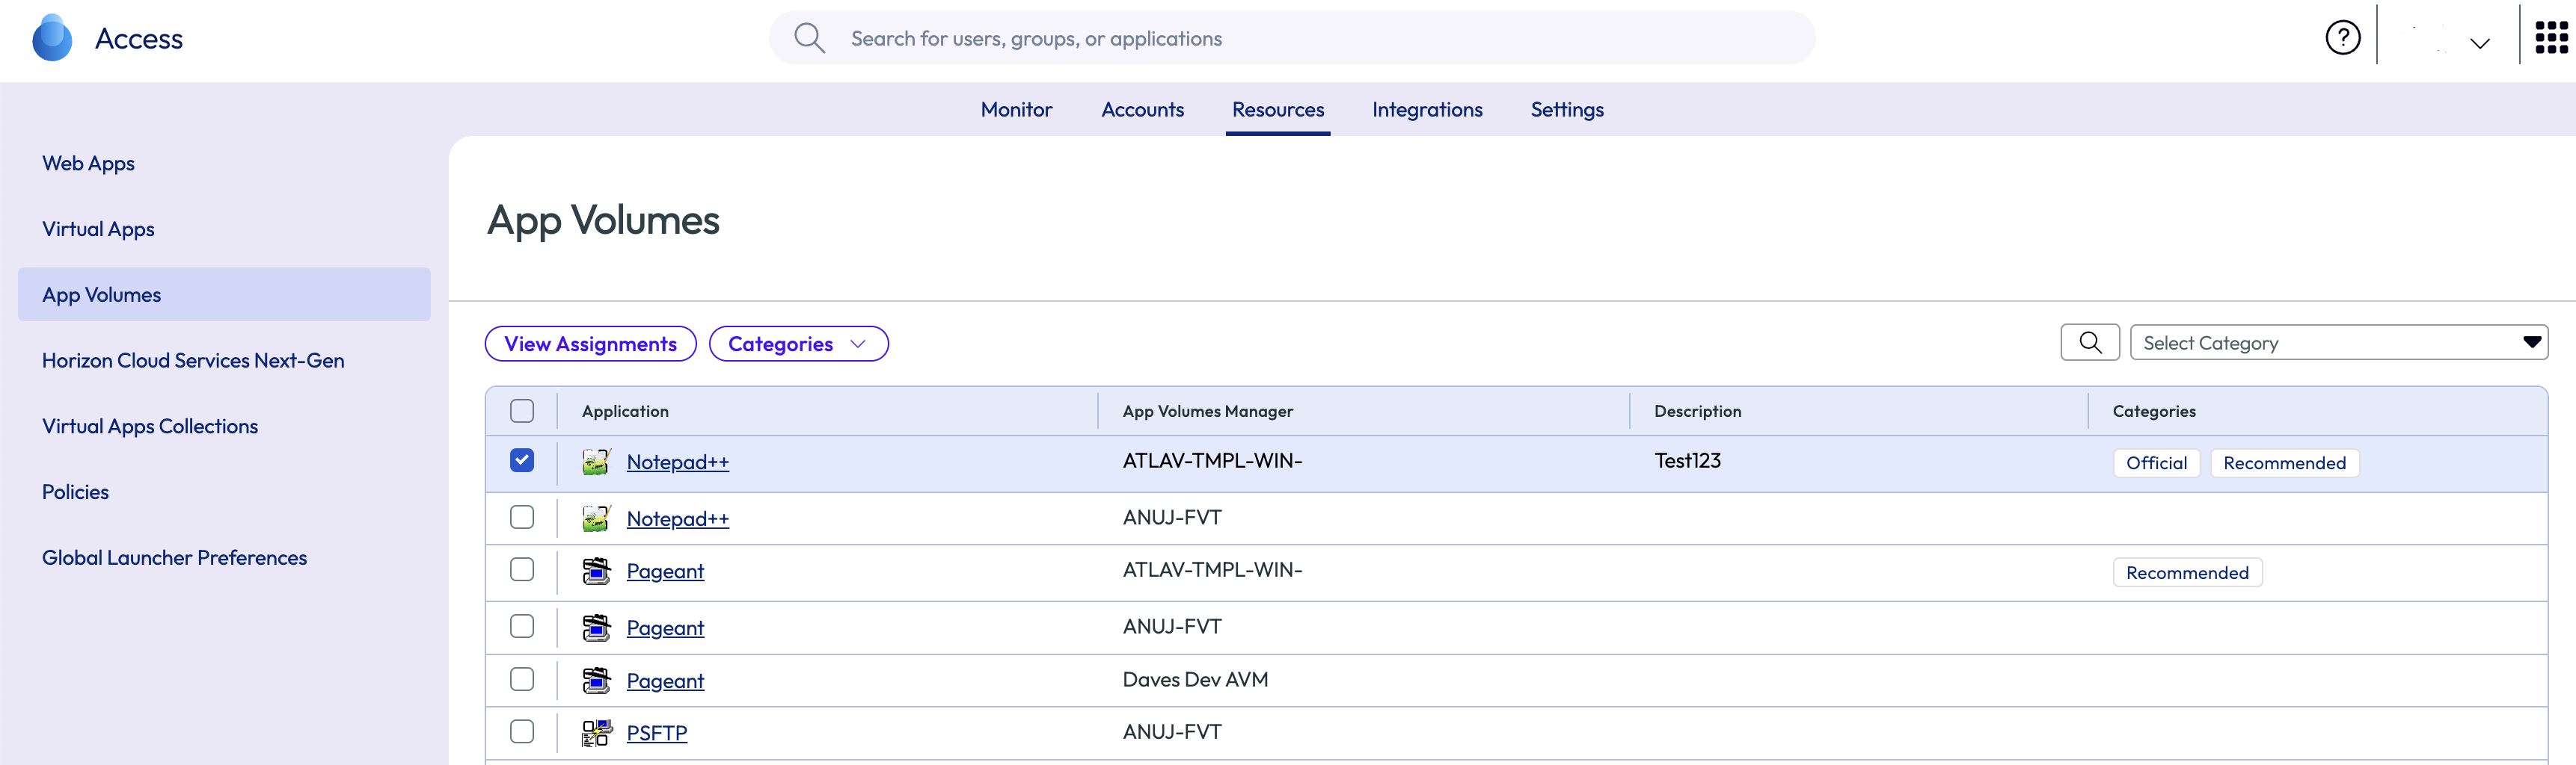Image resolution: width=2576 pixels, height=765 pixels.
Task: Toggle the select-all checkbox in table header
Action: coord(522,410)
